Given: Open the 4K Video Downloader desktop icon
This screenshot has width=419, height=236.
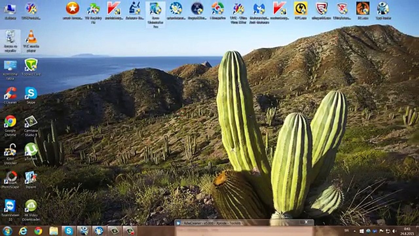Looking at the screenshot, I should 31,206.
